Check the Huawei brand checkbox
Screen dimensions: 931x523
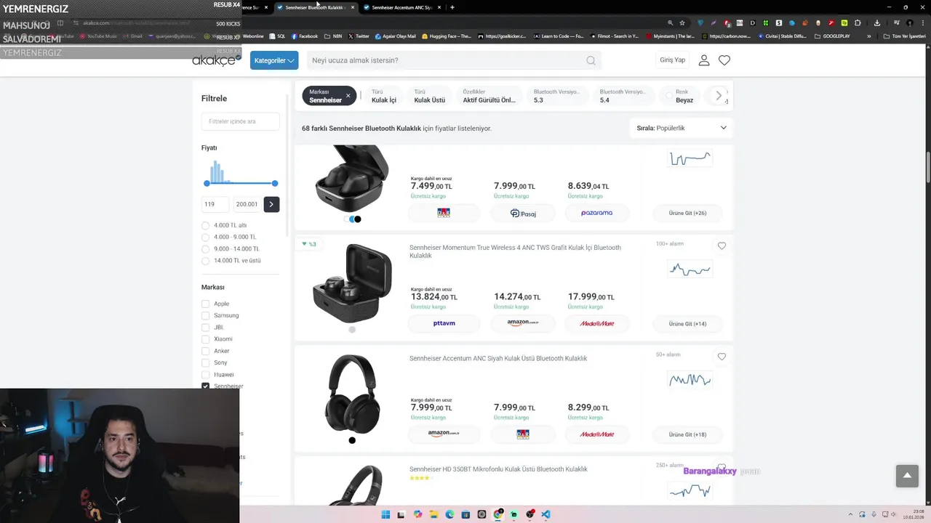[205, 375]
